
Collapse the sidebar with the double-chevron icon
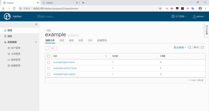click(36, 24)
